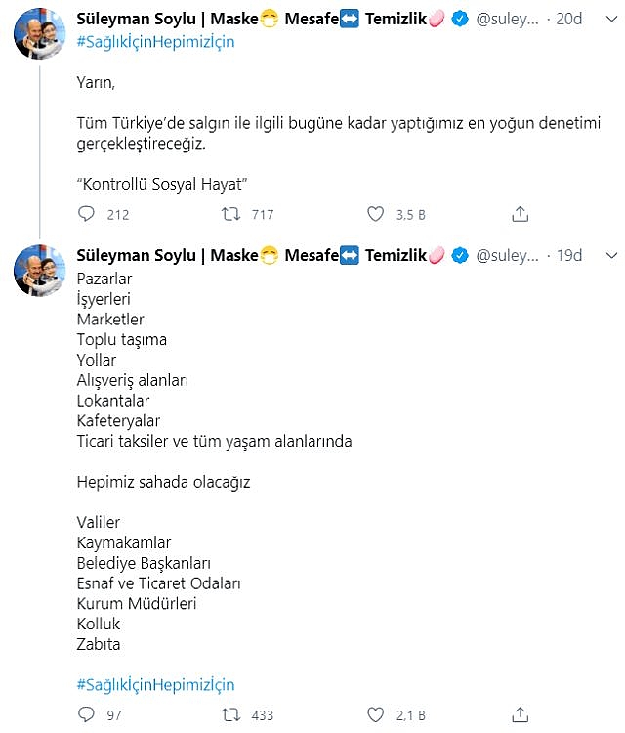Open the 19d timestamp link
This screenshot has width=625, height=733.
click(569, 255)
